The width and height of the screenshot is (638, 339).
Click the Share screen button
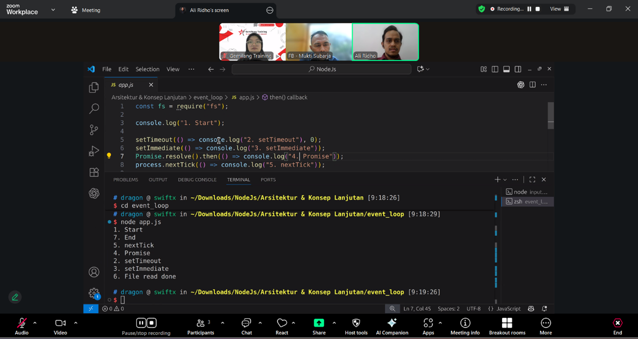[319, 323]
